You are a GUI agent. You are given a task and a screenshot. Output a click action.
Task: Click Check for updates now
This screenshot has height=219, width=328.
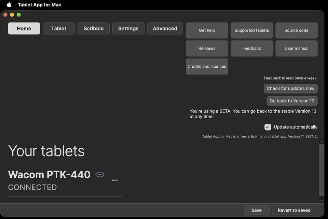290,88
